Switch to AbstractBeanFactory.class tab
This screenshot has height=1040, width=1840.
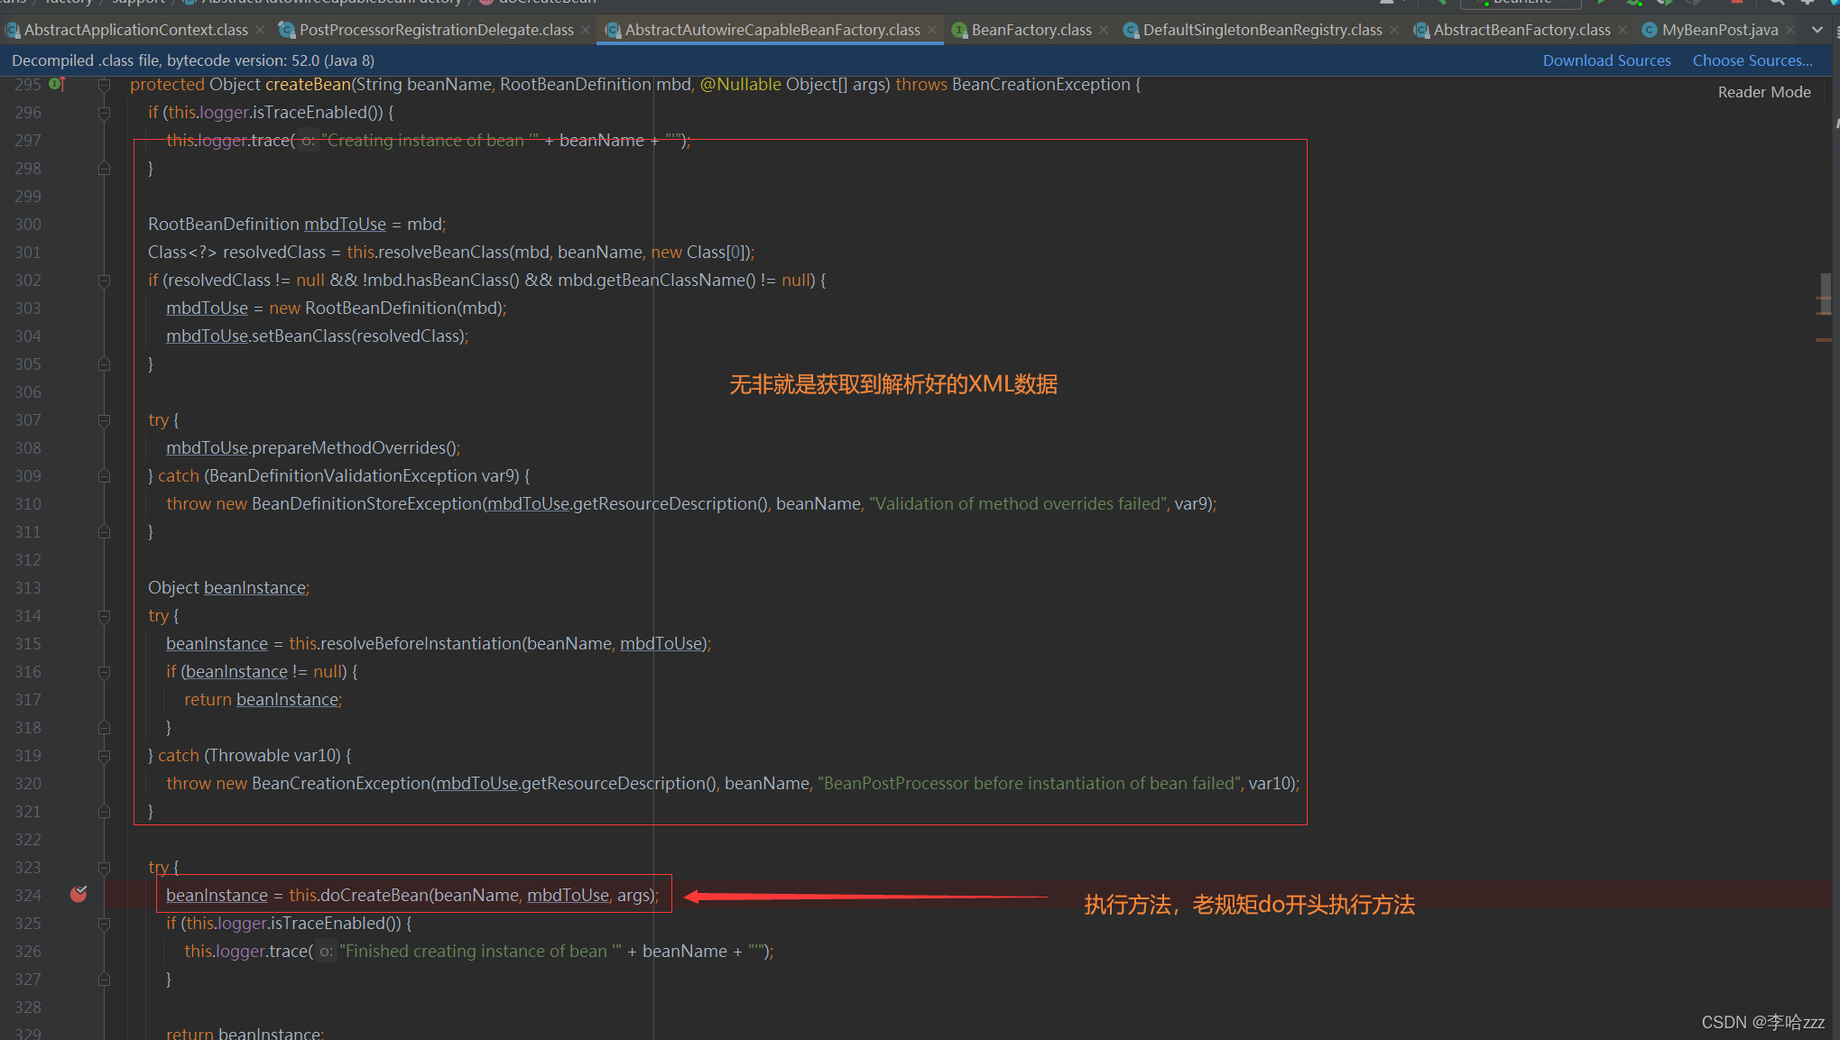[1521, 30]
